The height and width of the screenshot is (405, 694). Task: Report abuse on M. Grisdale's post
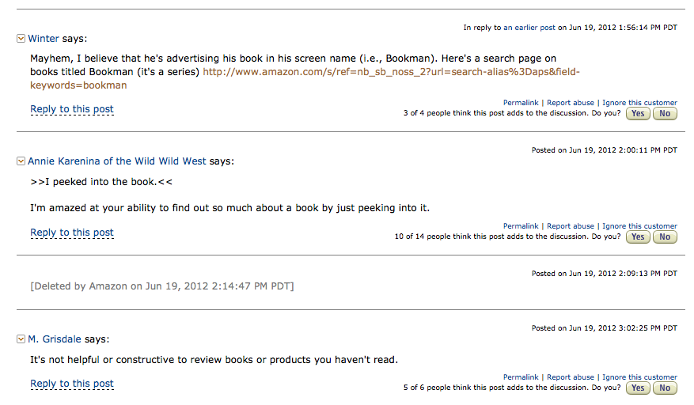571,377
